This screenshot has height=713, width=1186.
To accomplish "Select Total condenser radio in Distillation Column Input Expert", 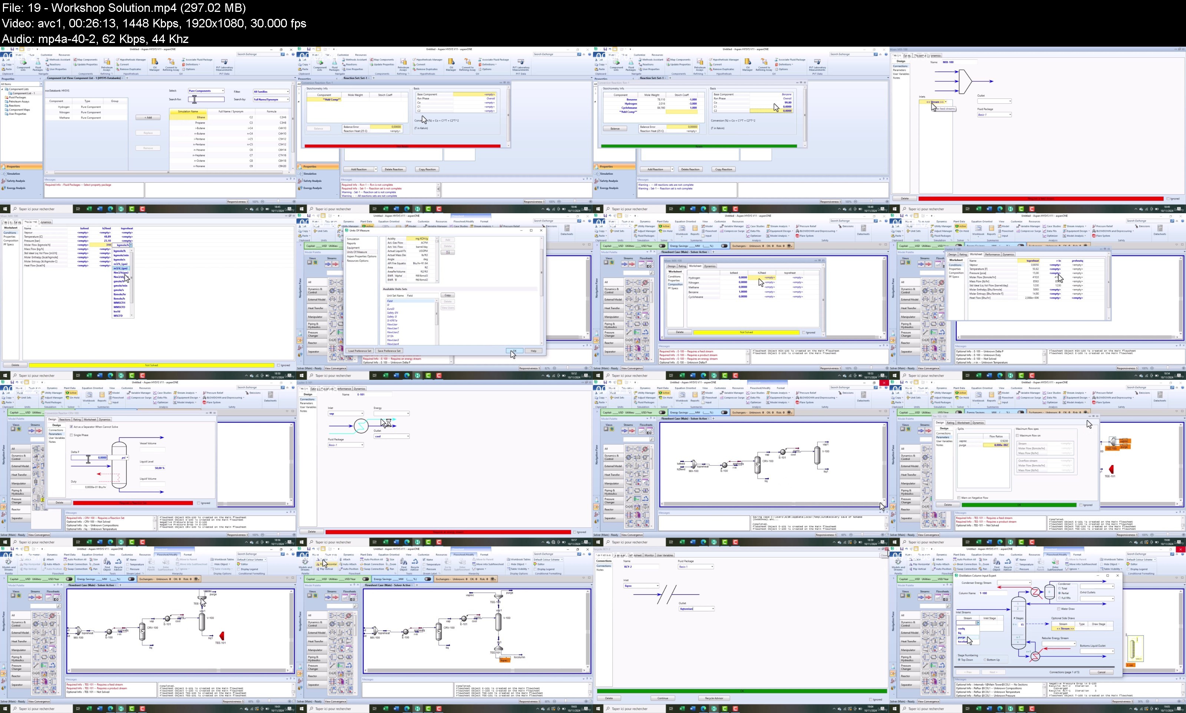I will pos(1060,589).
